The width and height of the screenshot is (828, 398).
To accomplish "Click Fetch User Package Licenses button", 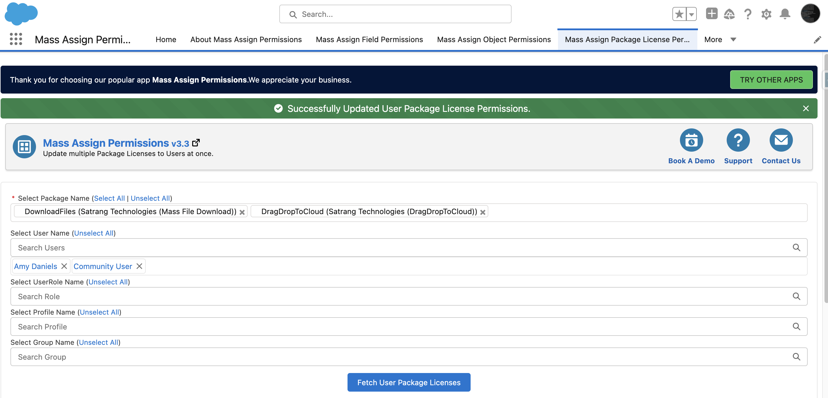I will coord(408,382).
